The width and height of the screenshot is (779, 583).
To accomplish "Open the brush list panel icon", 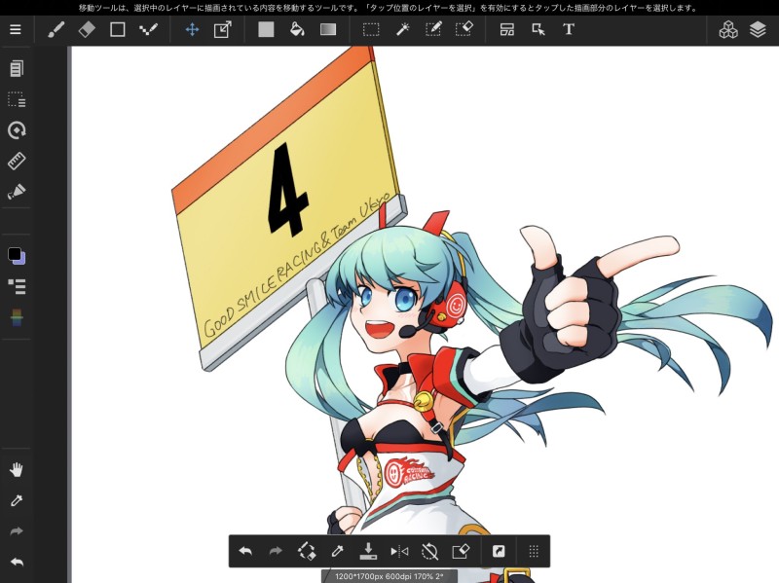I will point(17,286).
